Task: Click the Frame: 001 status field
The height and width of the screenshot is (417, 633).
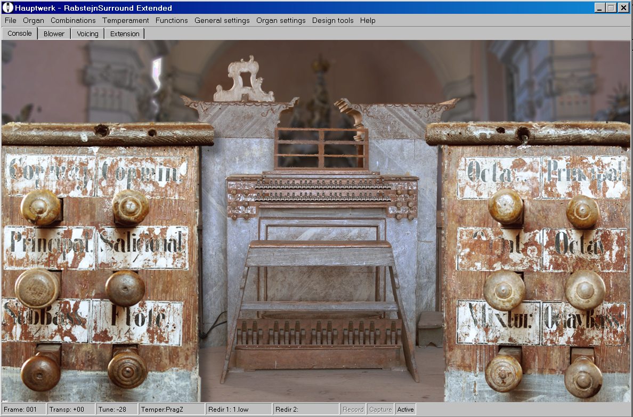Action: 23,410
